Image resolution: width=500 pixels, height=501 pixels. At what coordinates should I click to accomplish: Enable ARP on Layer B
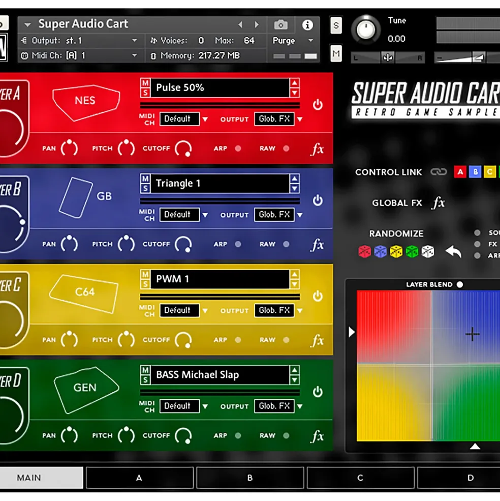pos(238,244)
